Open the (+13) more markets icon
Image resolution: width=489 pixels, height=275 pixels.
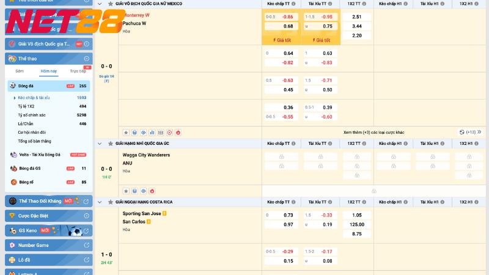click(471, 131)
